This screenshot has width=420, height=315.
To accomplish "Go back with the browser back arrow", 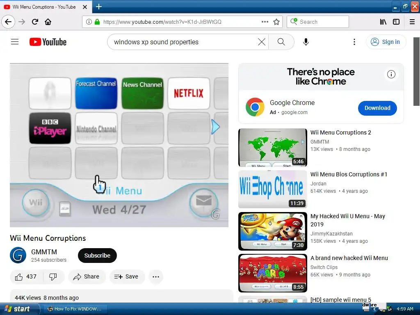I will pos(8,22).
